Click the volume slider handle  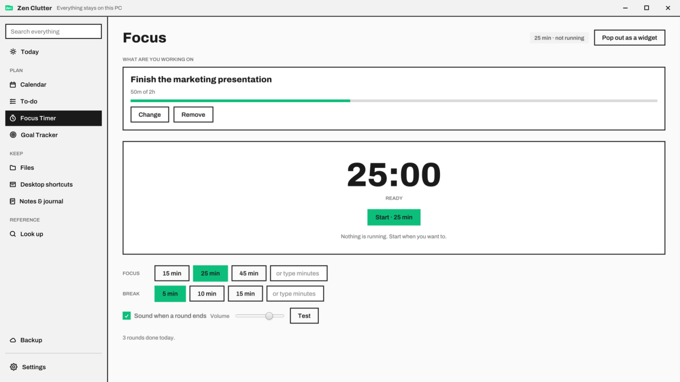(269, 316)
